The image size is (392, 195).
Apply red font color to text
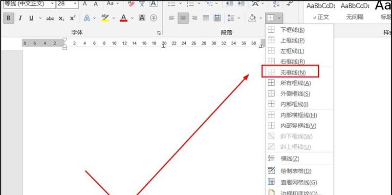(x=124, y=18)
